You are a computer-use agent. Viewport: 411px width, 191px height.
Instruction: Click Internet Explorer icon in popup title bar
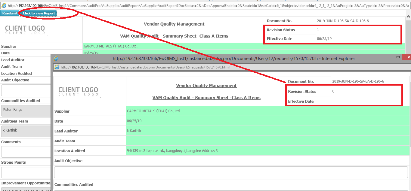[56, 59]
